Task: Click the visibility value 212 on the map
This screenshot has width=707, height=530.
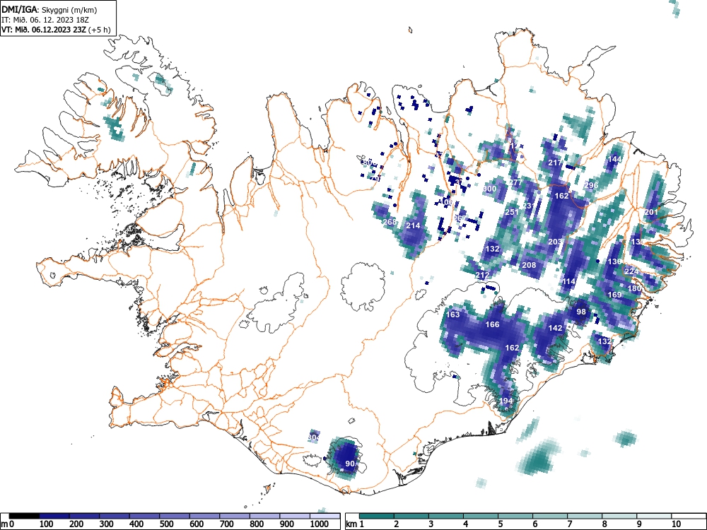Action: tap(482, 276)
